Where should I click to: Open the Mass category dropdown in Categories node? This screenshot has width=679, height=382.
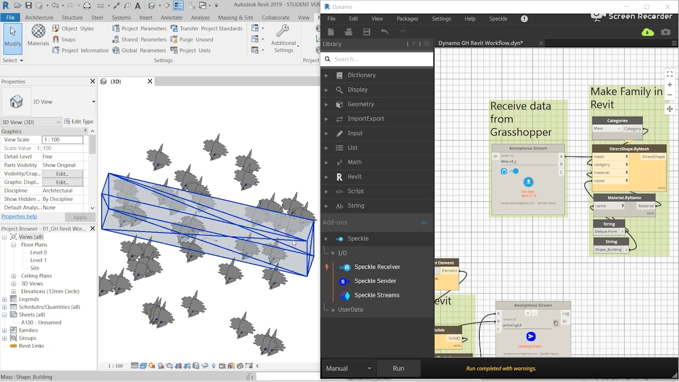coord(607,129)
